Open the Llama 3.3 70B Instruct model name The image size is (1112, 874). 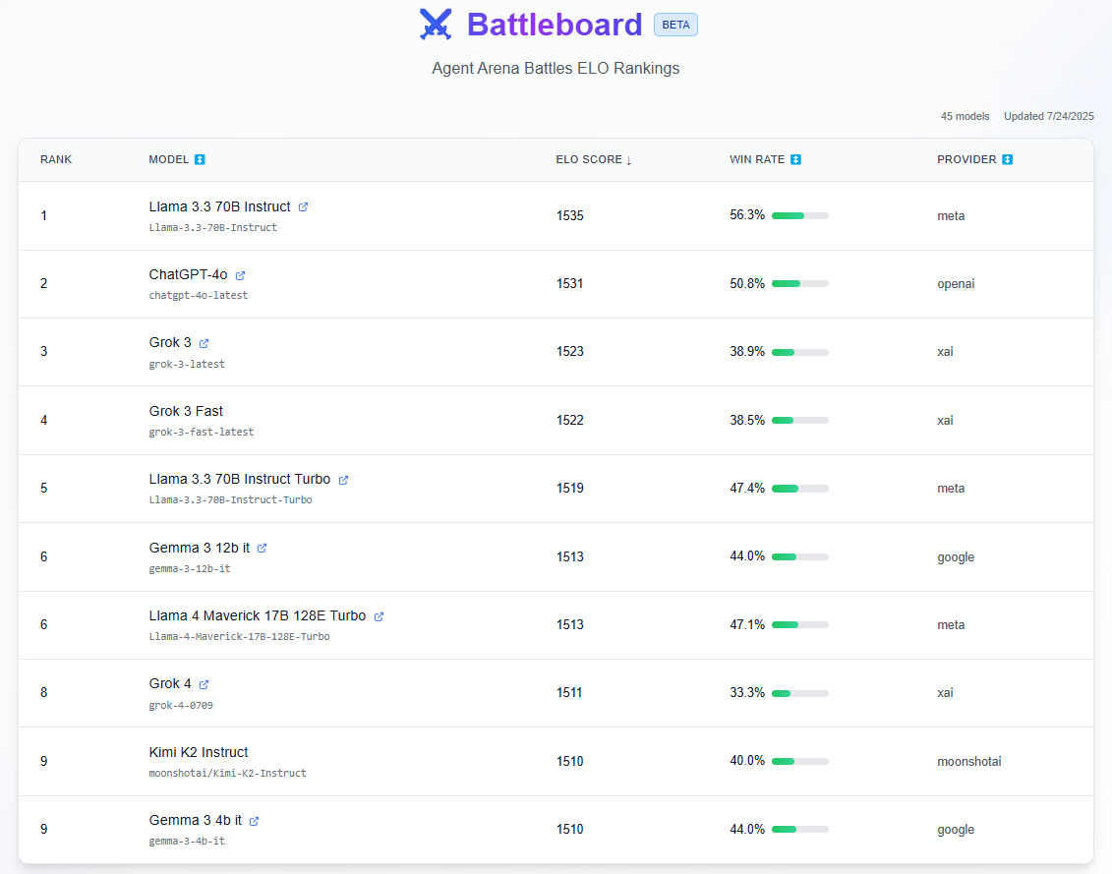tap(220, 206)
